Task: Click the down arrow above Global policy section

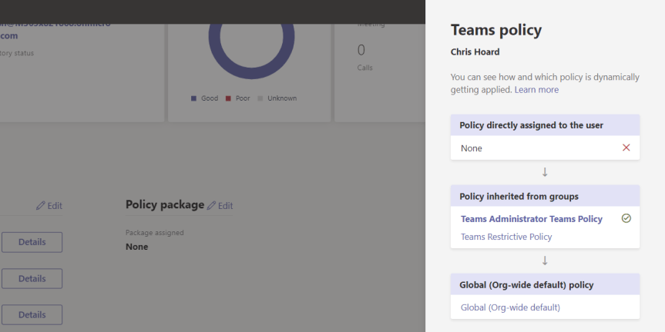Action: point(545,261)
